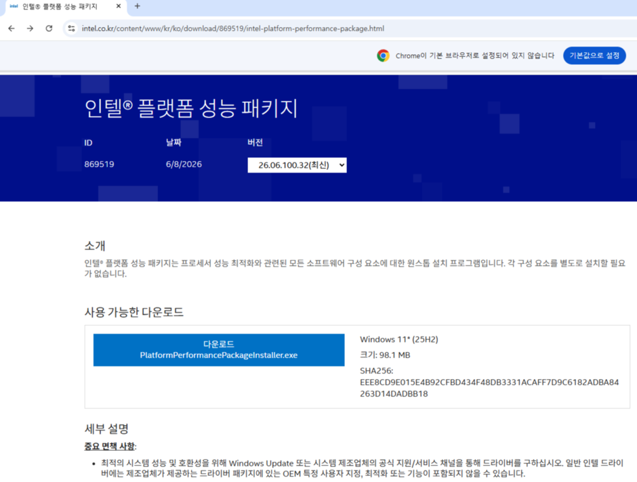Click the 사용 가능한 다운로드 heading

(x=133, y=312)
